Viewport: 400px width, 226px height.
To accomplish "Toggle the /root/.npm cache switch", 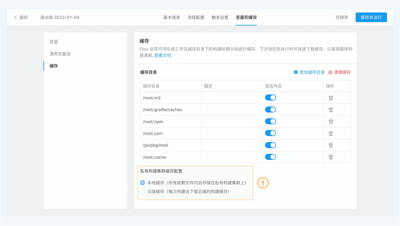I will [x=270, y=121].
